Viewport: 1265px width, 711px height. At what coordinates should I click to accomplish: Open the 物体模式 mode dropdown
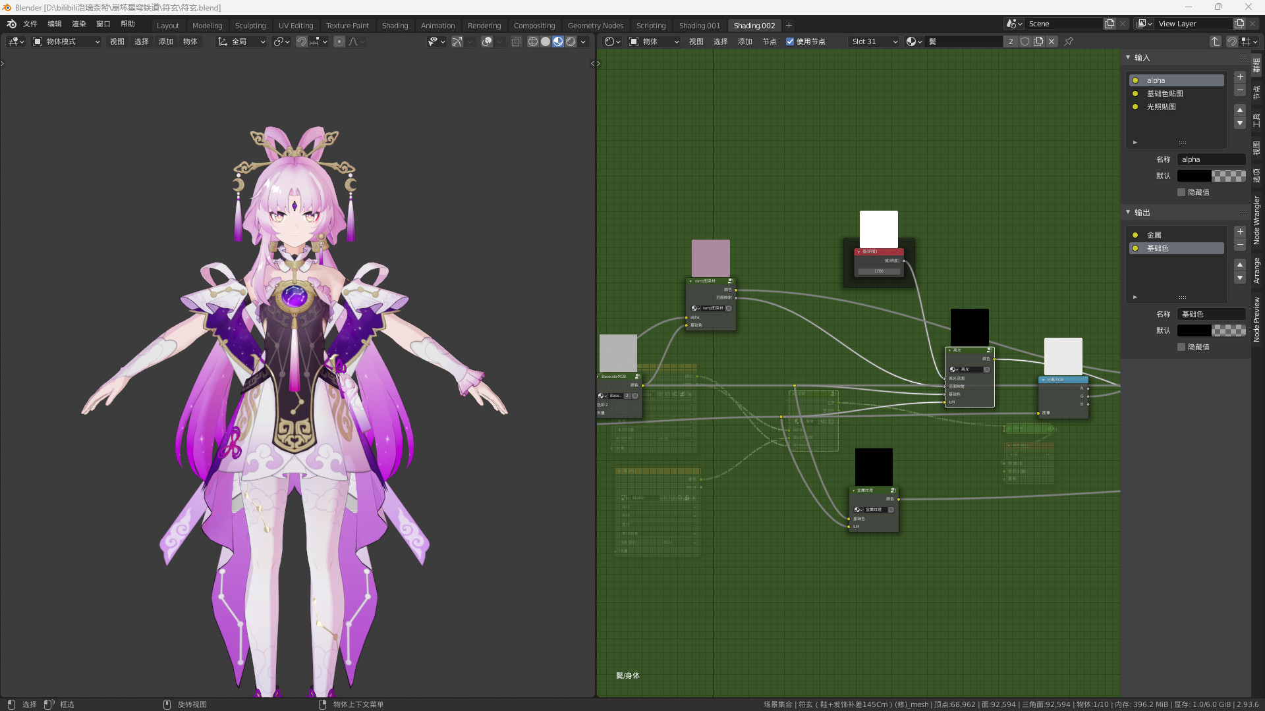66,41
